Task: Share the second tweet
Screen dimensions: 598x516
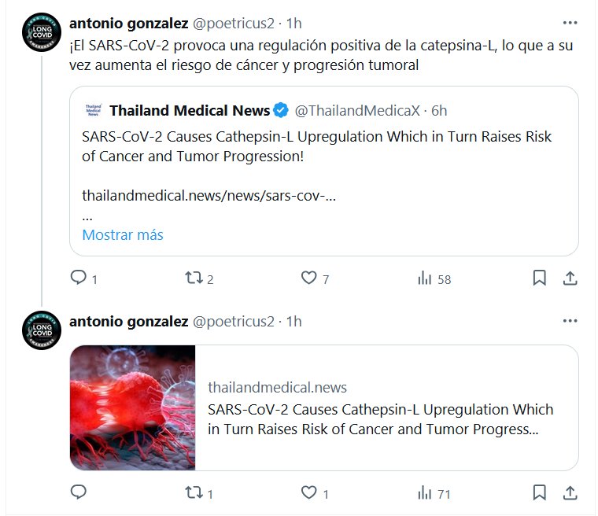Action: point(570,493)
